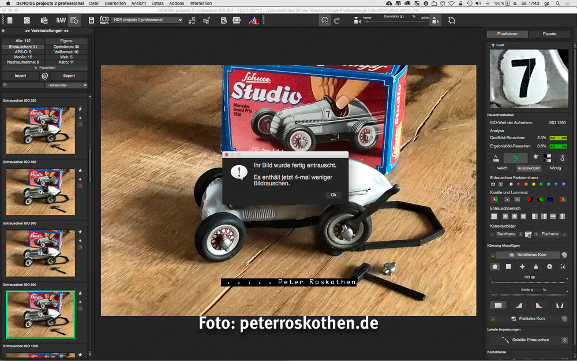Click the Selektiv Entrauschen brush icon
Image resolution: width=577 pixels, height=361 pixels.
505,340
